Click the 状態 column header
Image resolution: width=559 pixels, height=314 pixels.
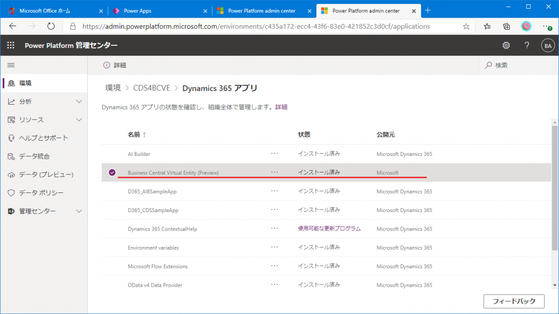pos(304,135)
